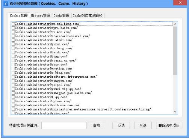Open the History管理 tab
The height and width of the screenshot is (139, 189).
tap(41, 16)
